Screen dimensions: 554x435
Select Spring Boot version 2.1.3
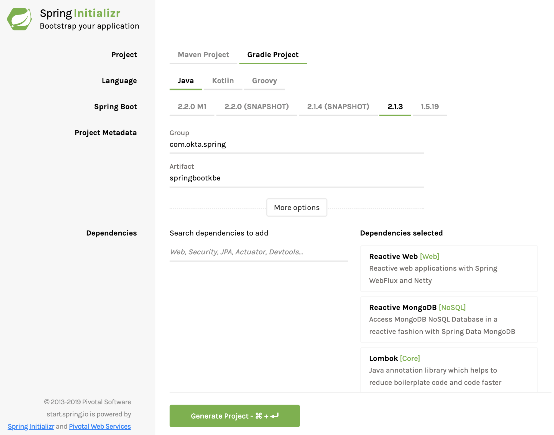pyautogui.click(x=395, y=107)
